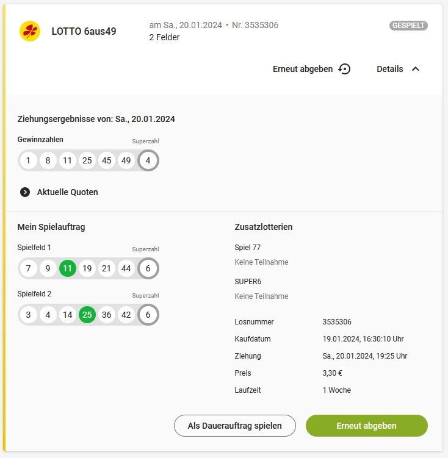This screenshot has width=448, height=458.
Task: Click number 44 ball in Spielfeld 1
Action: (x=126, y=268)
